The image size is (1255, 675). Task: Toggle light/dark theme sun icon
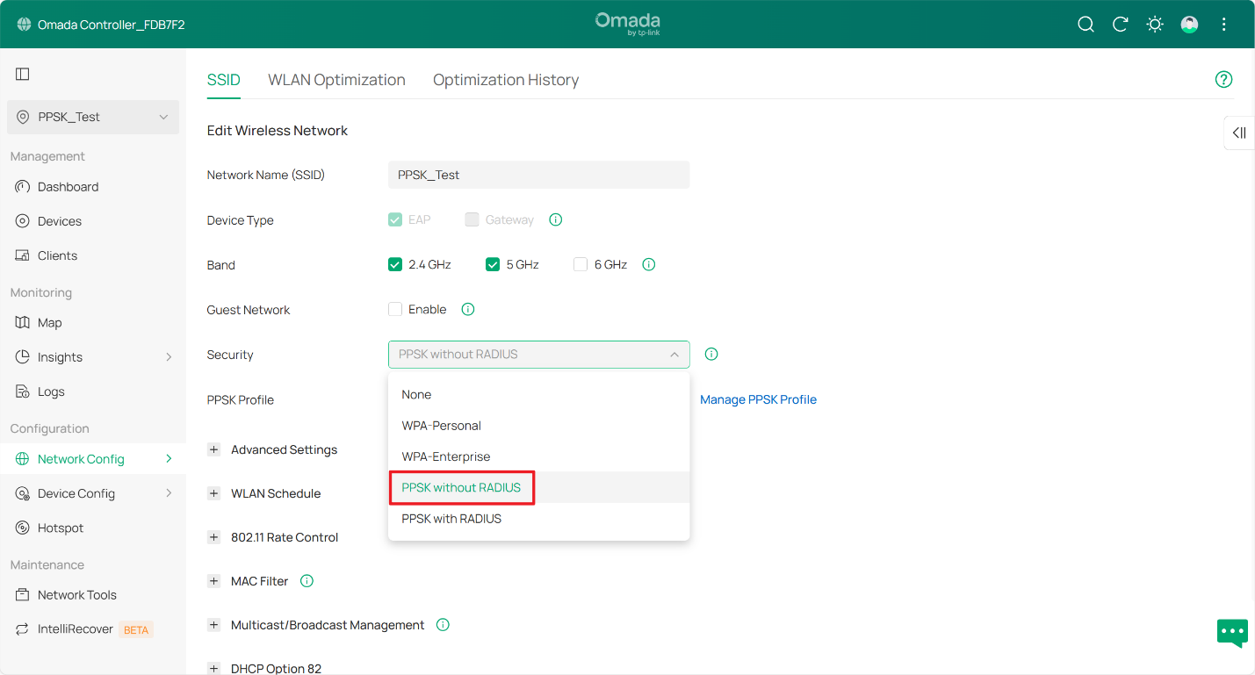(x=1155, y=25)
